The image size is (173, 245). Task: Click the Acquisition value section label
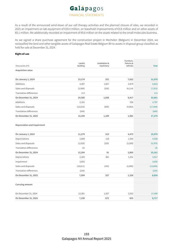pyautogui.click(x=24, y=70)
